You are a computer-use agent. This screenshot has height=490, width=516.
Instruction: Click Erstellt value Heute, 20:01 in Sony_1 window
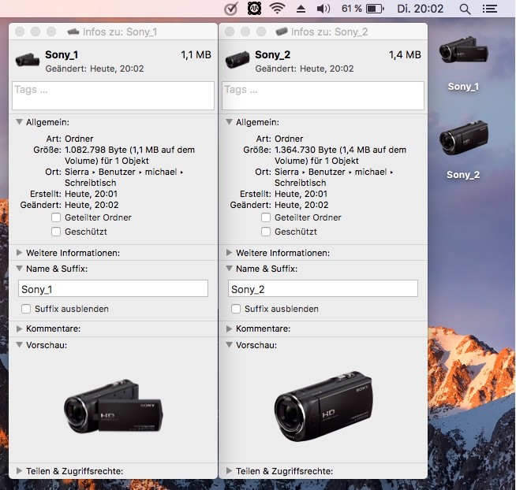tap(92, 194)
